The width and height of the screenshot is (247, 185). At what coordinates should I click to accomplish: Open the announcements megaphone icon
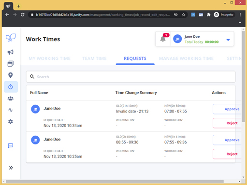tap(11, 52)
